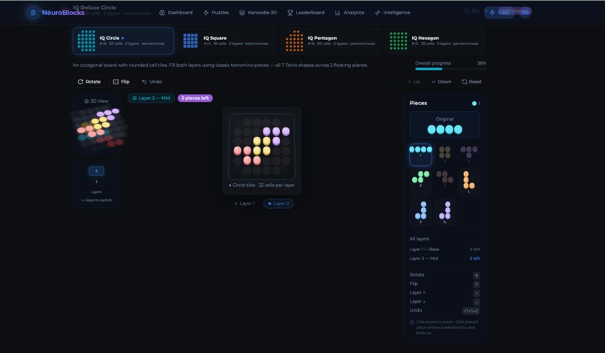This screenshot has height=353, width=605.
Task: Click the placed yellow piece on board
Action: (x=262, y=146)
